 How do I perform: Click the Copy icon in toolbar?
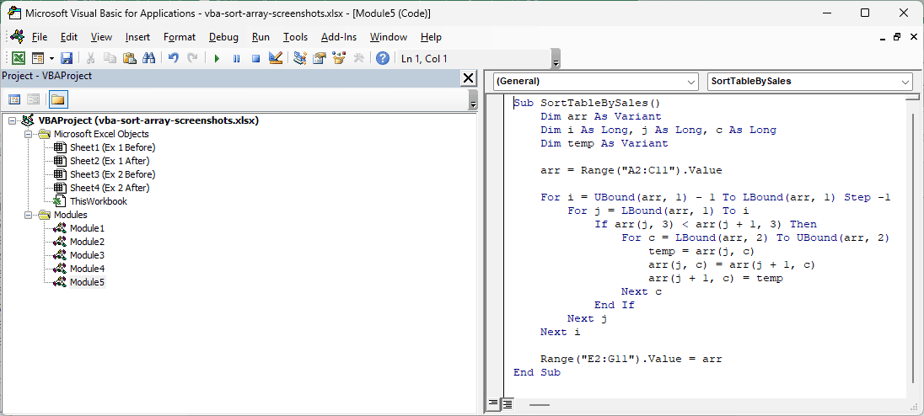coord(110,58)
